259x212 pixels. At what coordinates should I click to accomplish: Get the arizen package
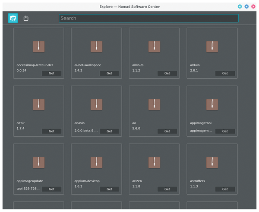(167, 189)
